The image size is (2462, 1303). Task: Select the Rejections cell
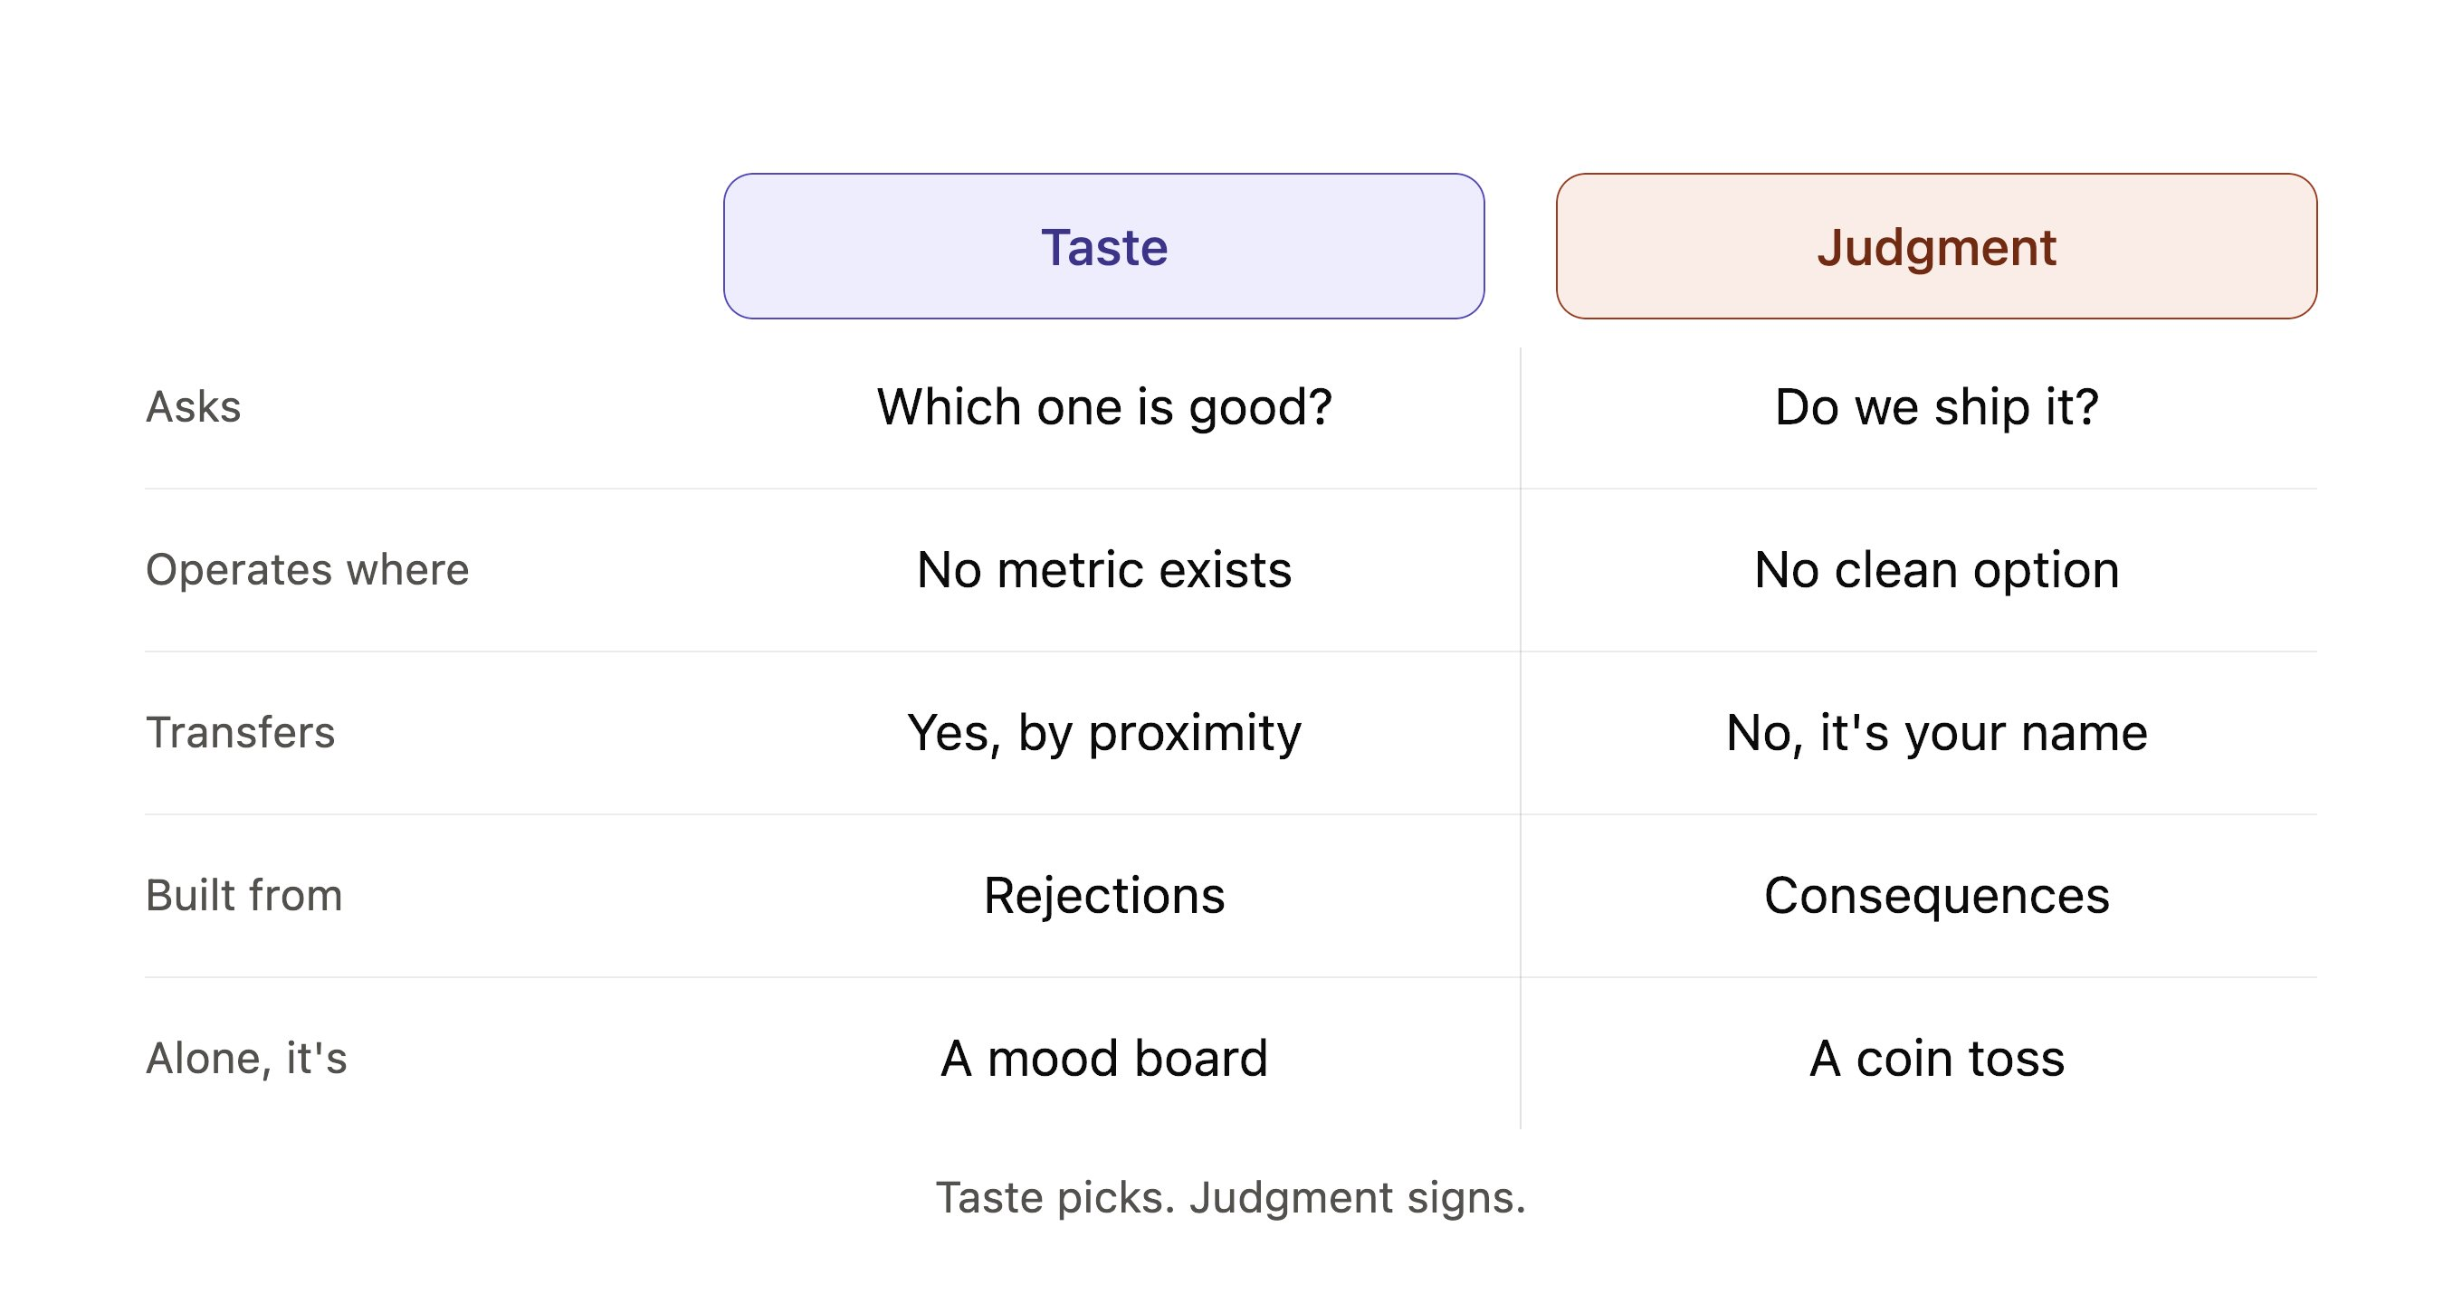(1104, 896)
